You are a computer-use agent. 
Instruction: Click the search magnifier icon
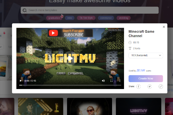click(x=25, y=10)
